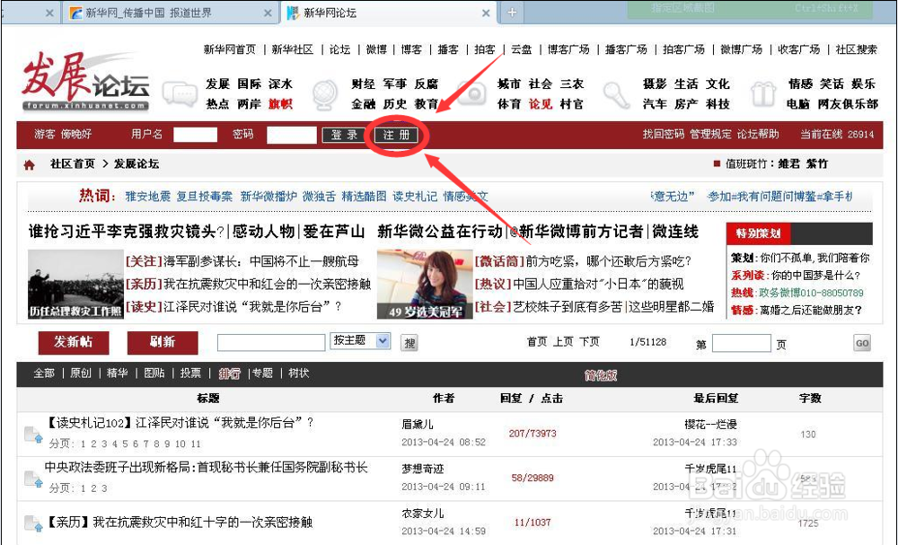The height and width of the screenshot is (545, 898).
Task: Select the 树状 view tab
Action: [298, 374]
